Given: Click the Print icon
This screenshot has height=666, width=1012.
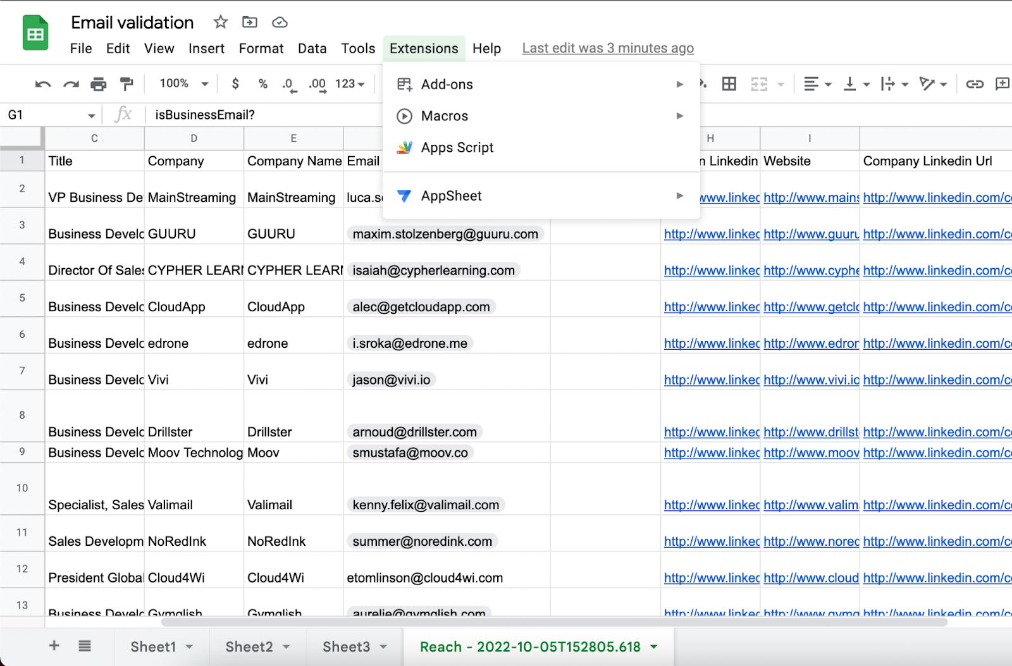Looking at the screenshot, I should [x=99, y=84].
